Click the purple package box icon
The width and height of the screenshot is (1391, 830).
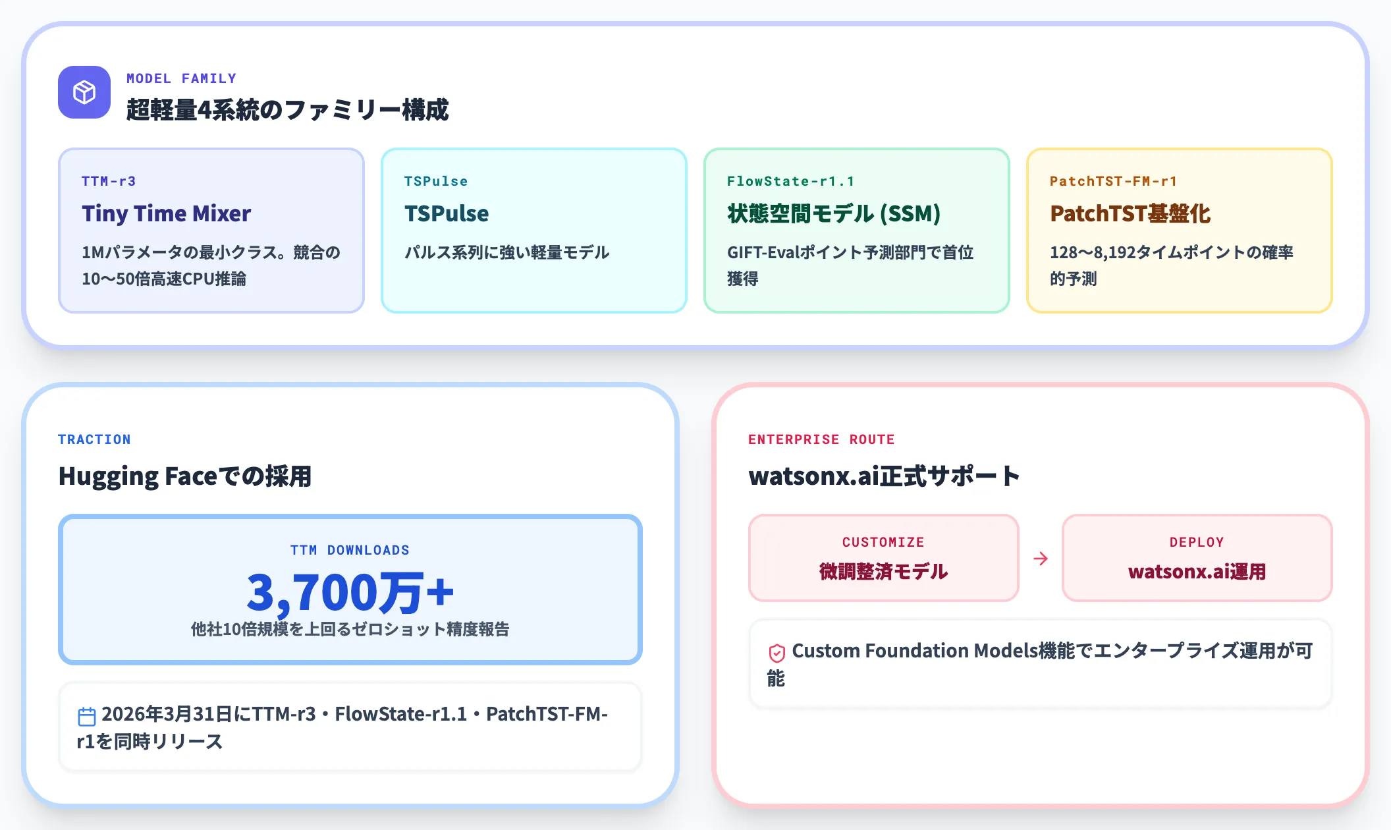(x=84, y=92)
